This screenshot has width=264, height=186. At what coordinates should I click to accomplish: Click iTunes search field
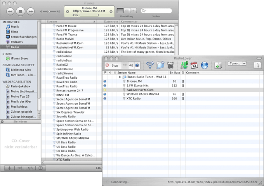click(156, 11)
